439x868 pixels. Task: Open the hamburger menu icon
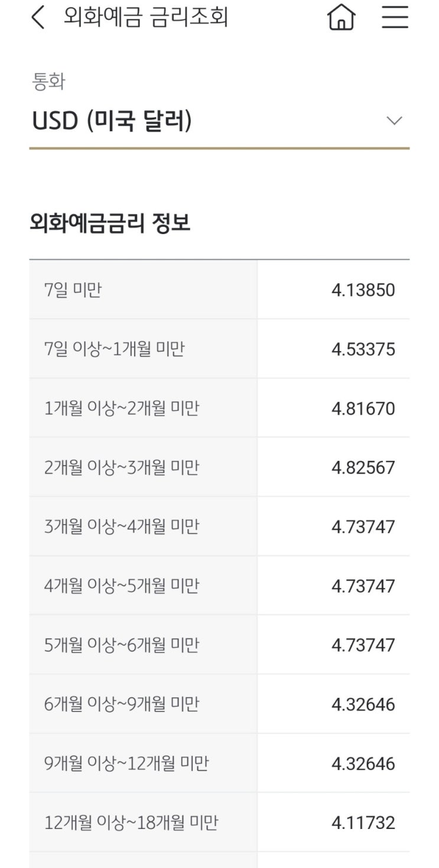tap(395, 18)
